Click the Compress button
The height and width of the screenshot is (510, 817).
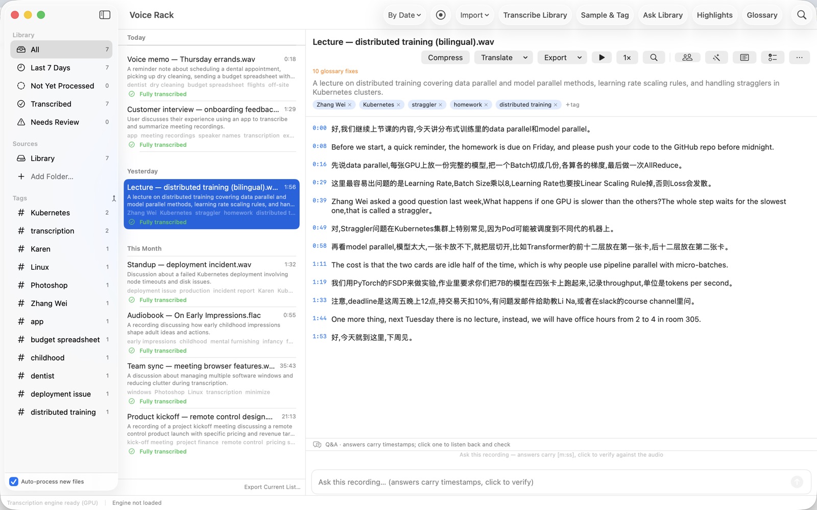[x=445, y=58]
